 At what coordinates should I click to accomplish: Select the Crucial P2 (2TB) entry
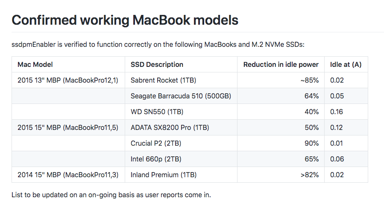coord(153,143)
